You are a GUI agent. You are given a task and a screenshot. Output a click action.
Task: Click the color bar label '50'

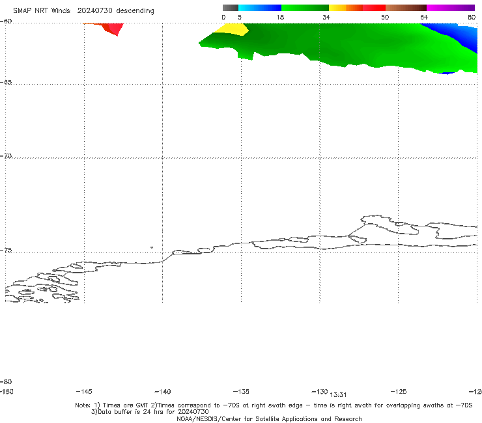[x=385, y=17]
